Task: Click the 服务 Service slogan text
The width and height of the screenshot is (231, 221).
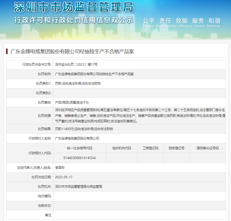Action: click(x=199, y=22)
